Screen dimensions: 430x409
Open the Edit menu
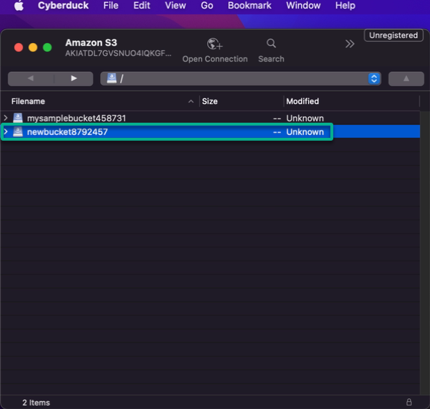141,6
